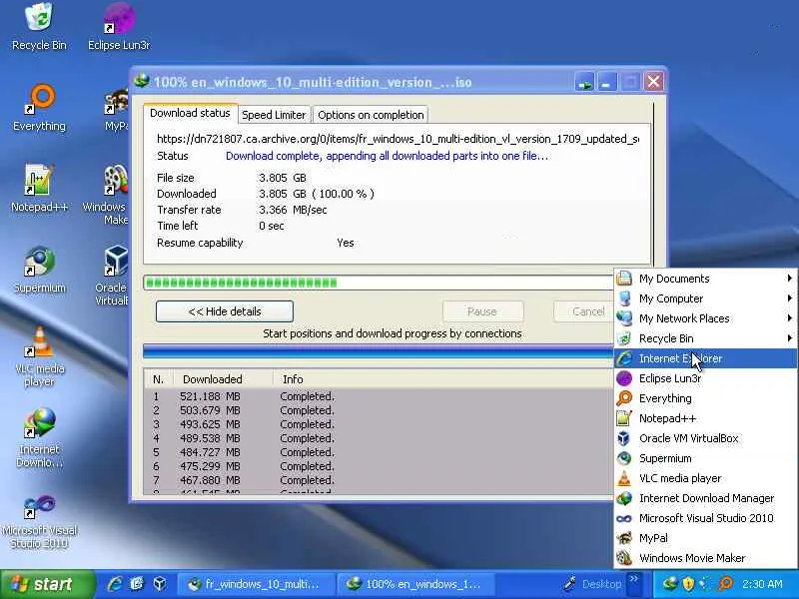Switch to 100% en_windows_1 taskbar button
The height and width of the screenshot is (599, 799).
pyautogui.click(x=417, y=584)
